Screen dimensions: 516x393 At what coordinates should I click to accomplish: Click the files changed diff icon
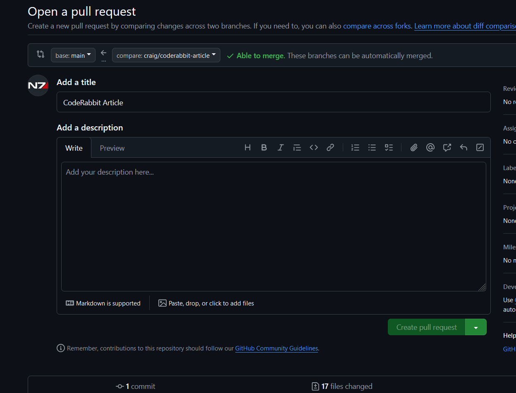pos(315,386)
